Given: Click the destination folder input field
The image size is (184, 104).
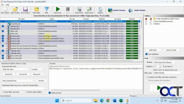Looking at the screenshot, I should (x=23, y=89).
